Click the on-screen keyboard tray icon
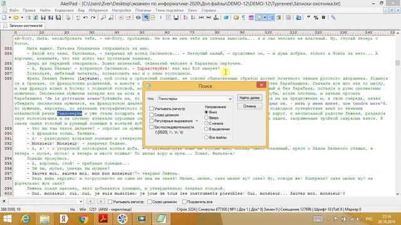This screenshot has height=225, width=401. (x=318, y=219)
